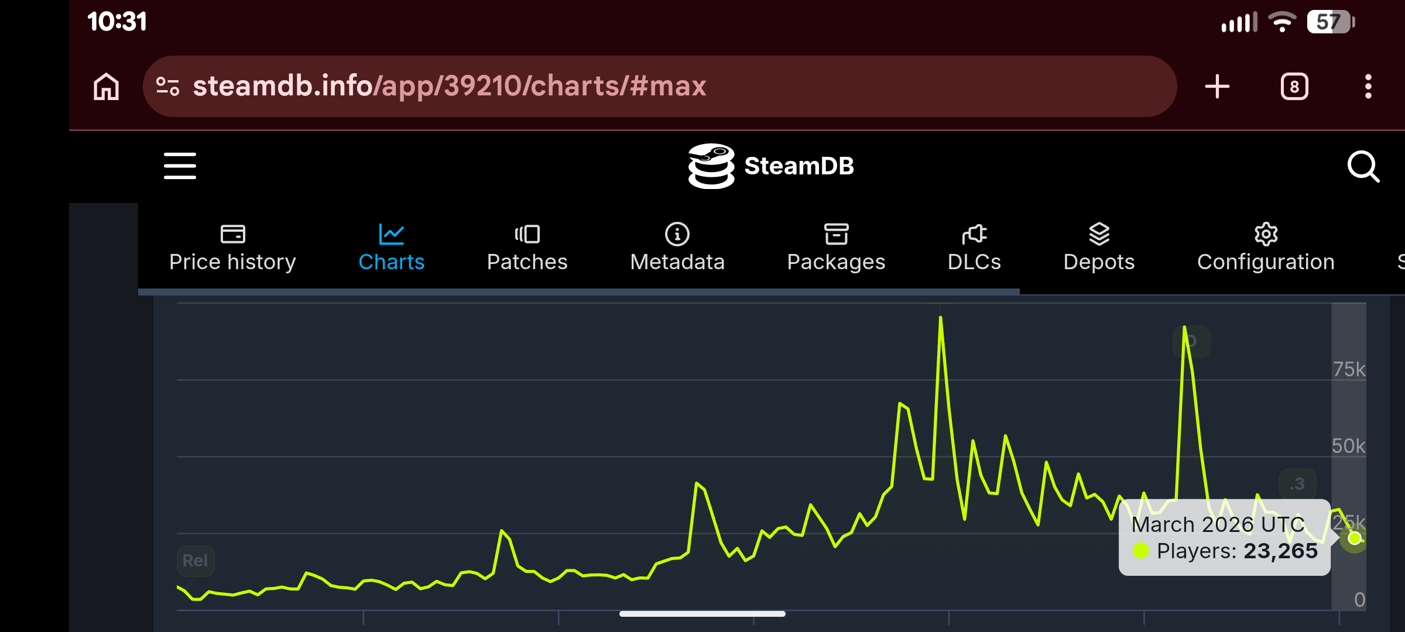Tap the site settings icon in address bar
The width and height of the screenshot is (1405, 632).
[x=168, y=87]
